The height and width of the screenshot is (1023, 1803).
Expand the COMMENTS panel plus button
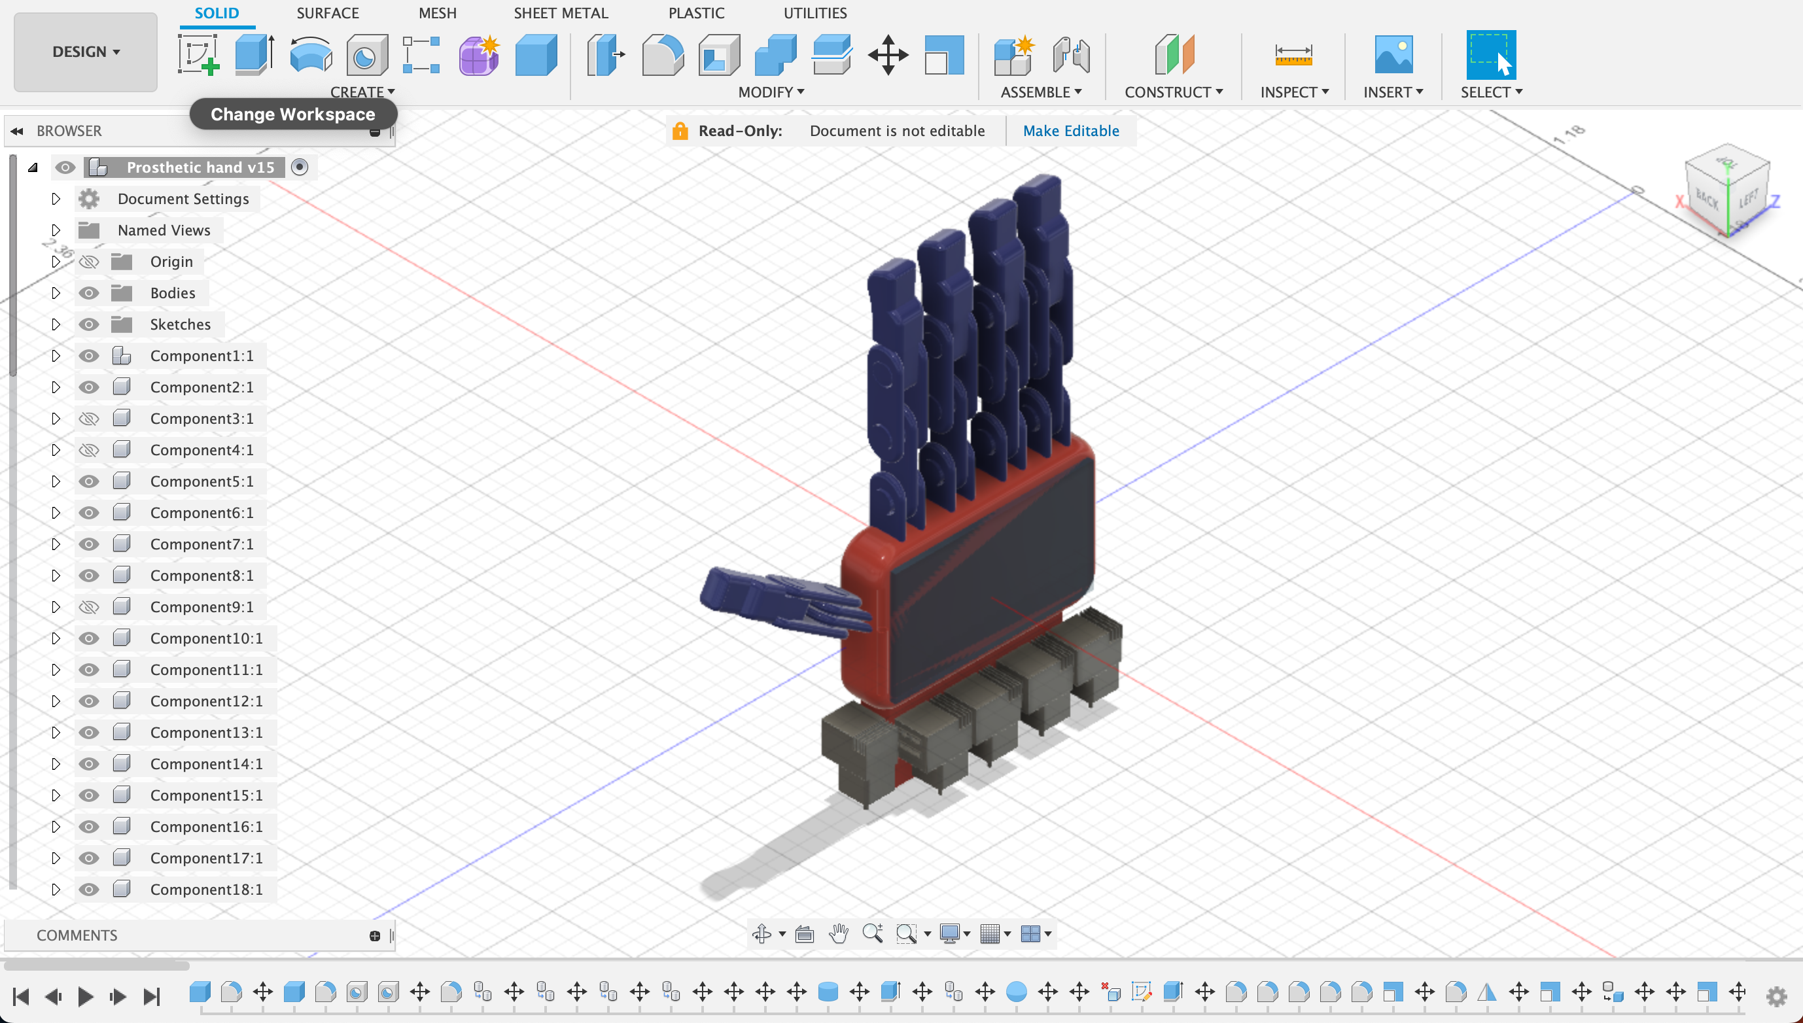click(374, 936)
